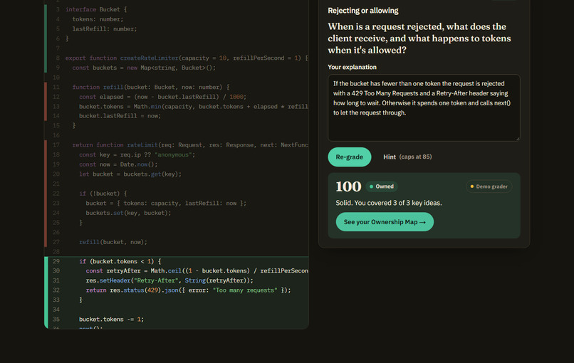This screenshot has height=363, width=574.
Task: Click the 'interface Bucket {' code line
Action: (x=96, y=9)
